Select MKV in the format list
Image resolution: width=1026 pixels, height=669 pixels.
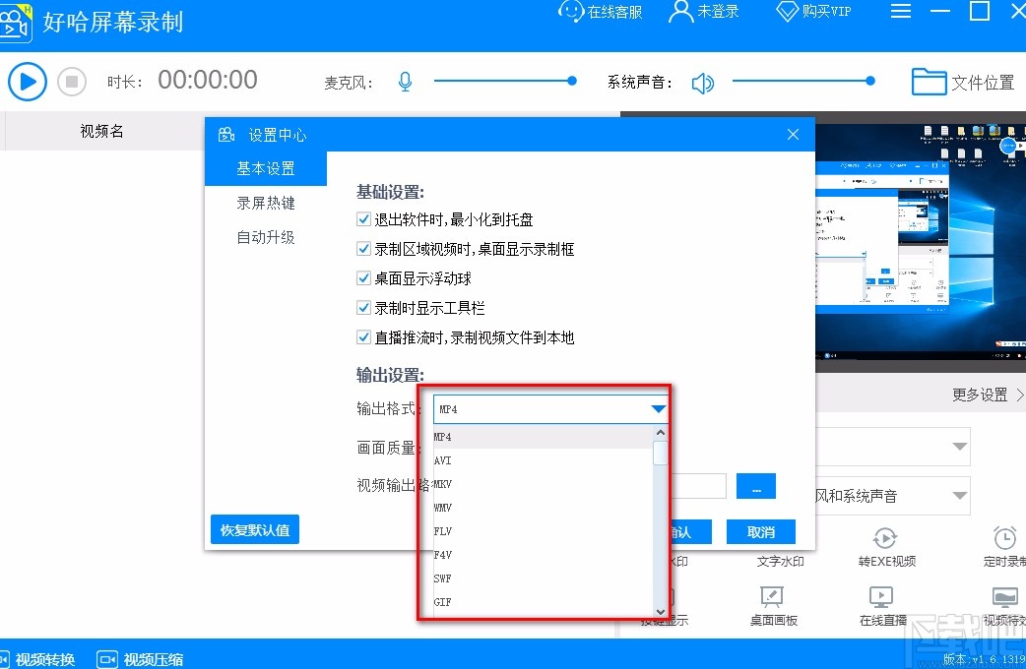[544, 483]
